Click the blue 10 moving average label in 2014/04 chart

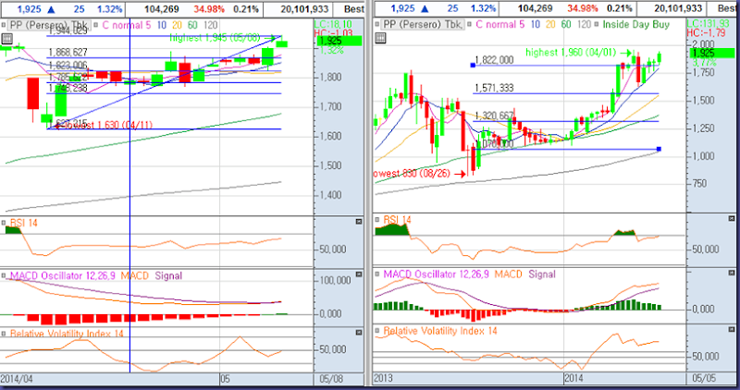tap(161, 25)
